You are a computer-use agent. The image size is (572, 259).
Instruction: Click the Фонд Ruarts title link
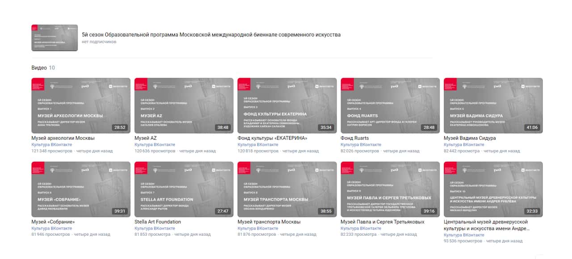pos(355,138)
